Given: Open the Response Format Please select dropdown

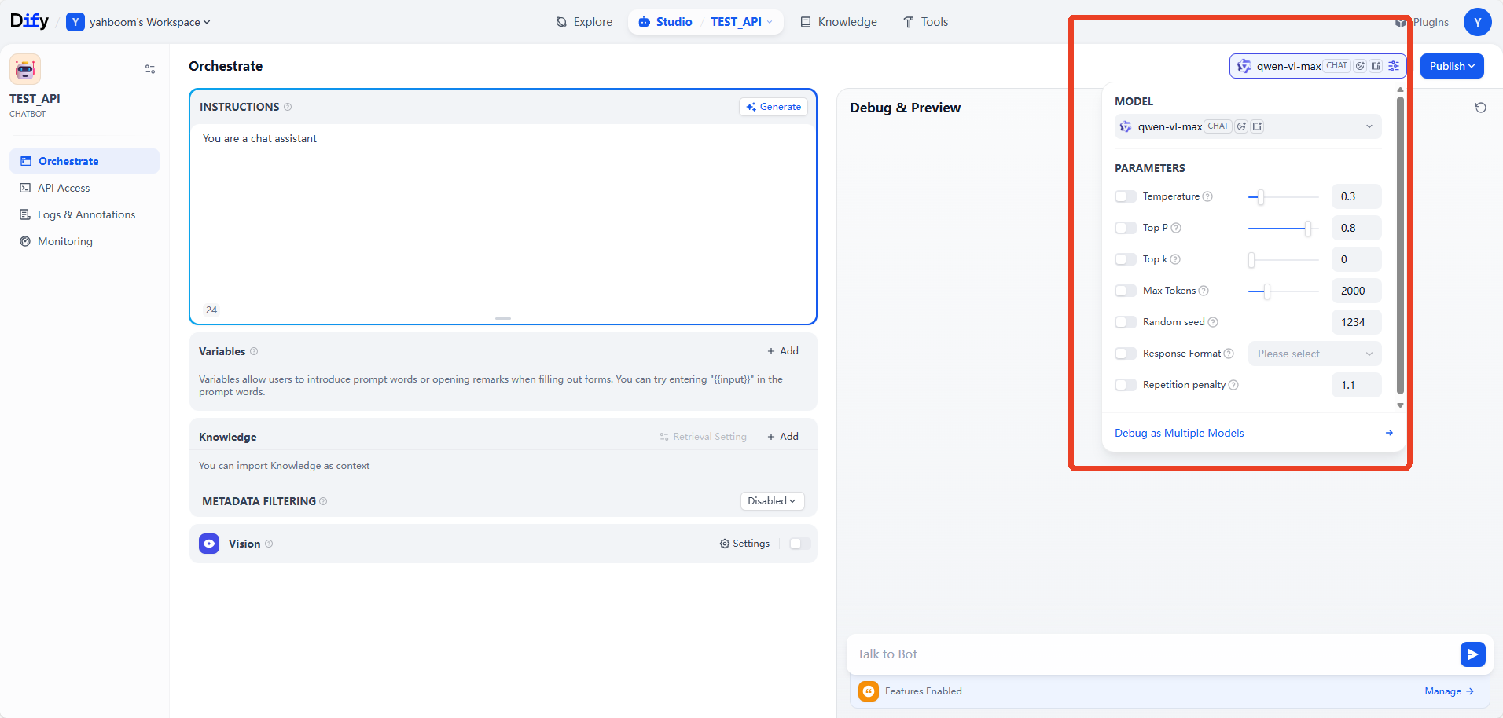Looking at the screenshot, I should (1314, 354).
